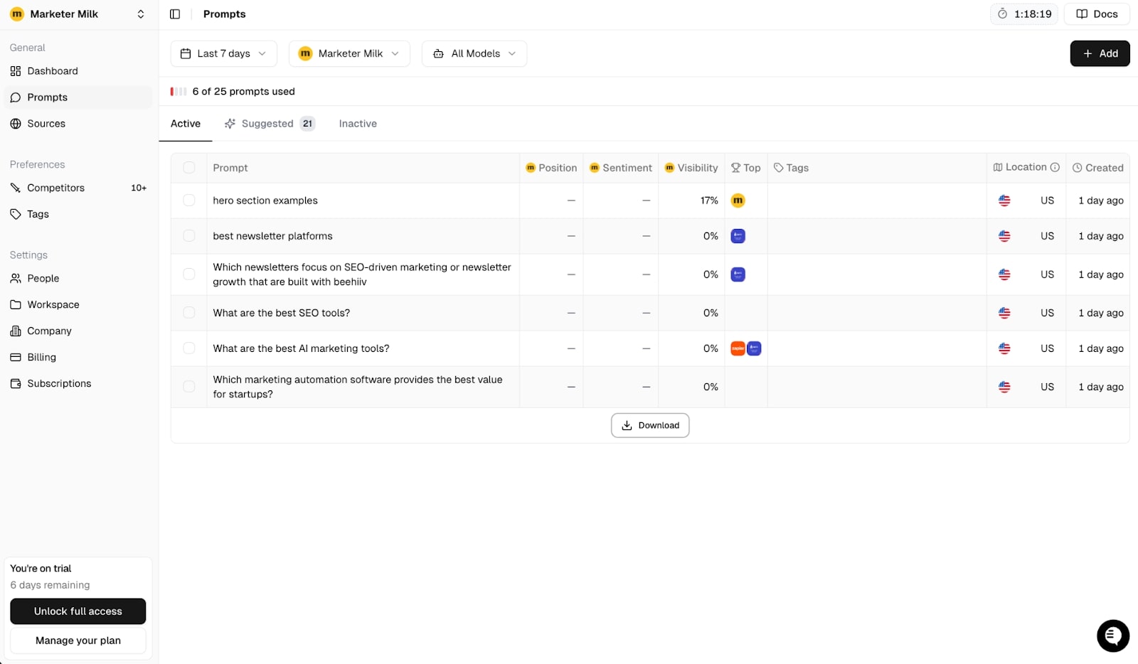
Task: Open the chat support bubble
Action: (x=1112, y=636)
